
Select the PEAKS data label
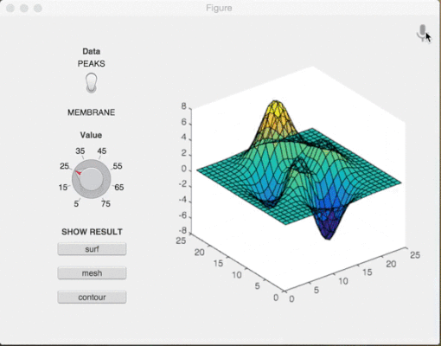click(91, 64)
